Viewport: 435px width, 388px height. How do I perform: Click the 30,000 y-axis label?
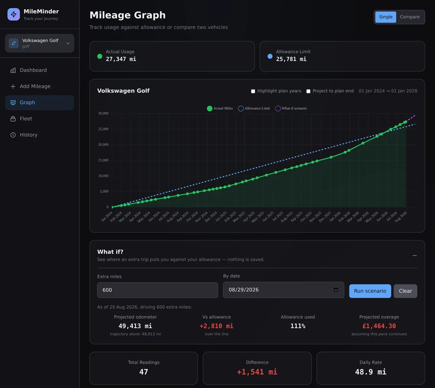103,113
